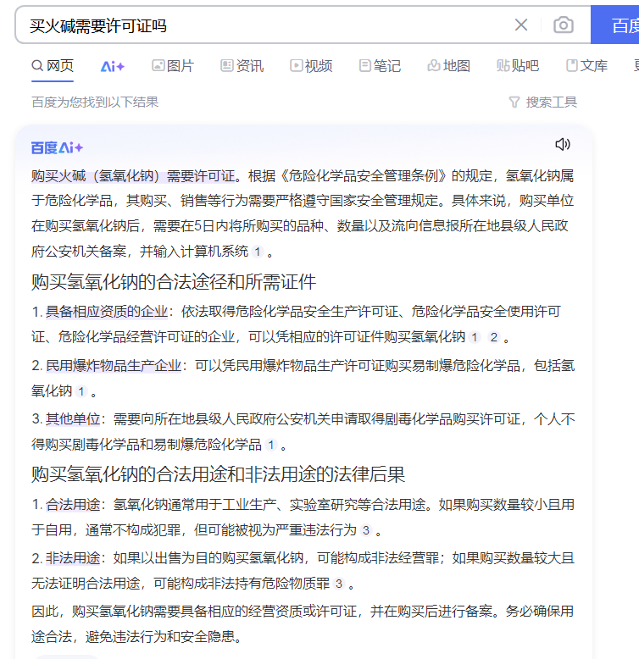Open the 资讯 tab
The image size is (639, 659).
coord(242,66)
